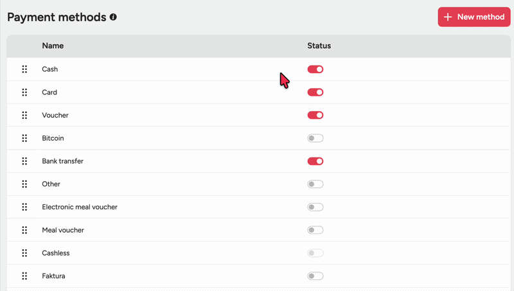Screen dimensions: 514x291
Task: Click the drag handle for Cashless
Action: click(24, 253)
